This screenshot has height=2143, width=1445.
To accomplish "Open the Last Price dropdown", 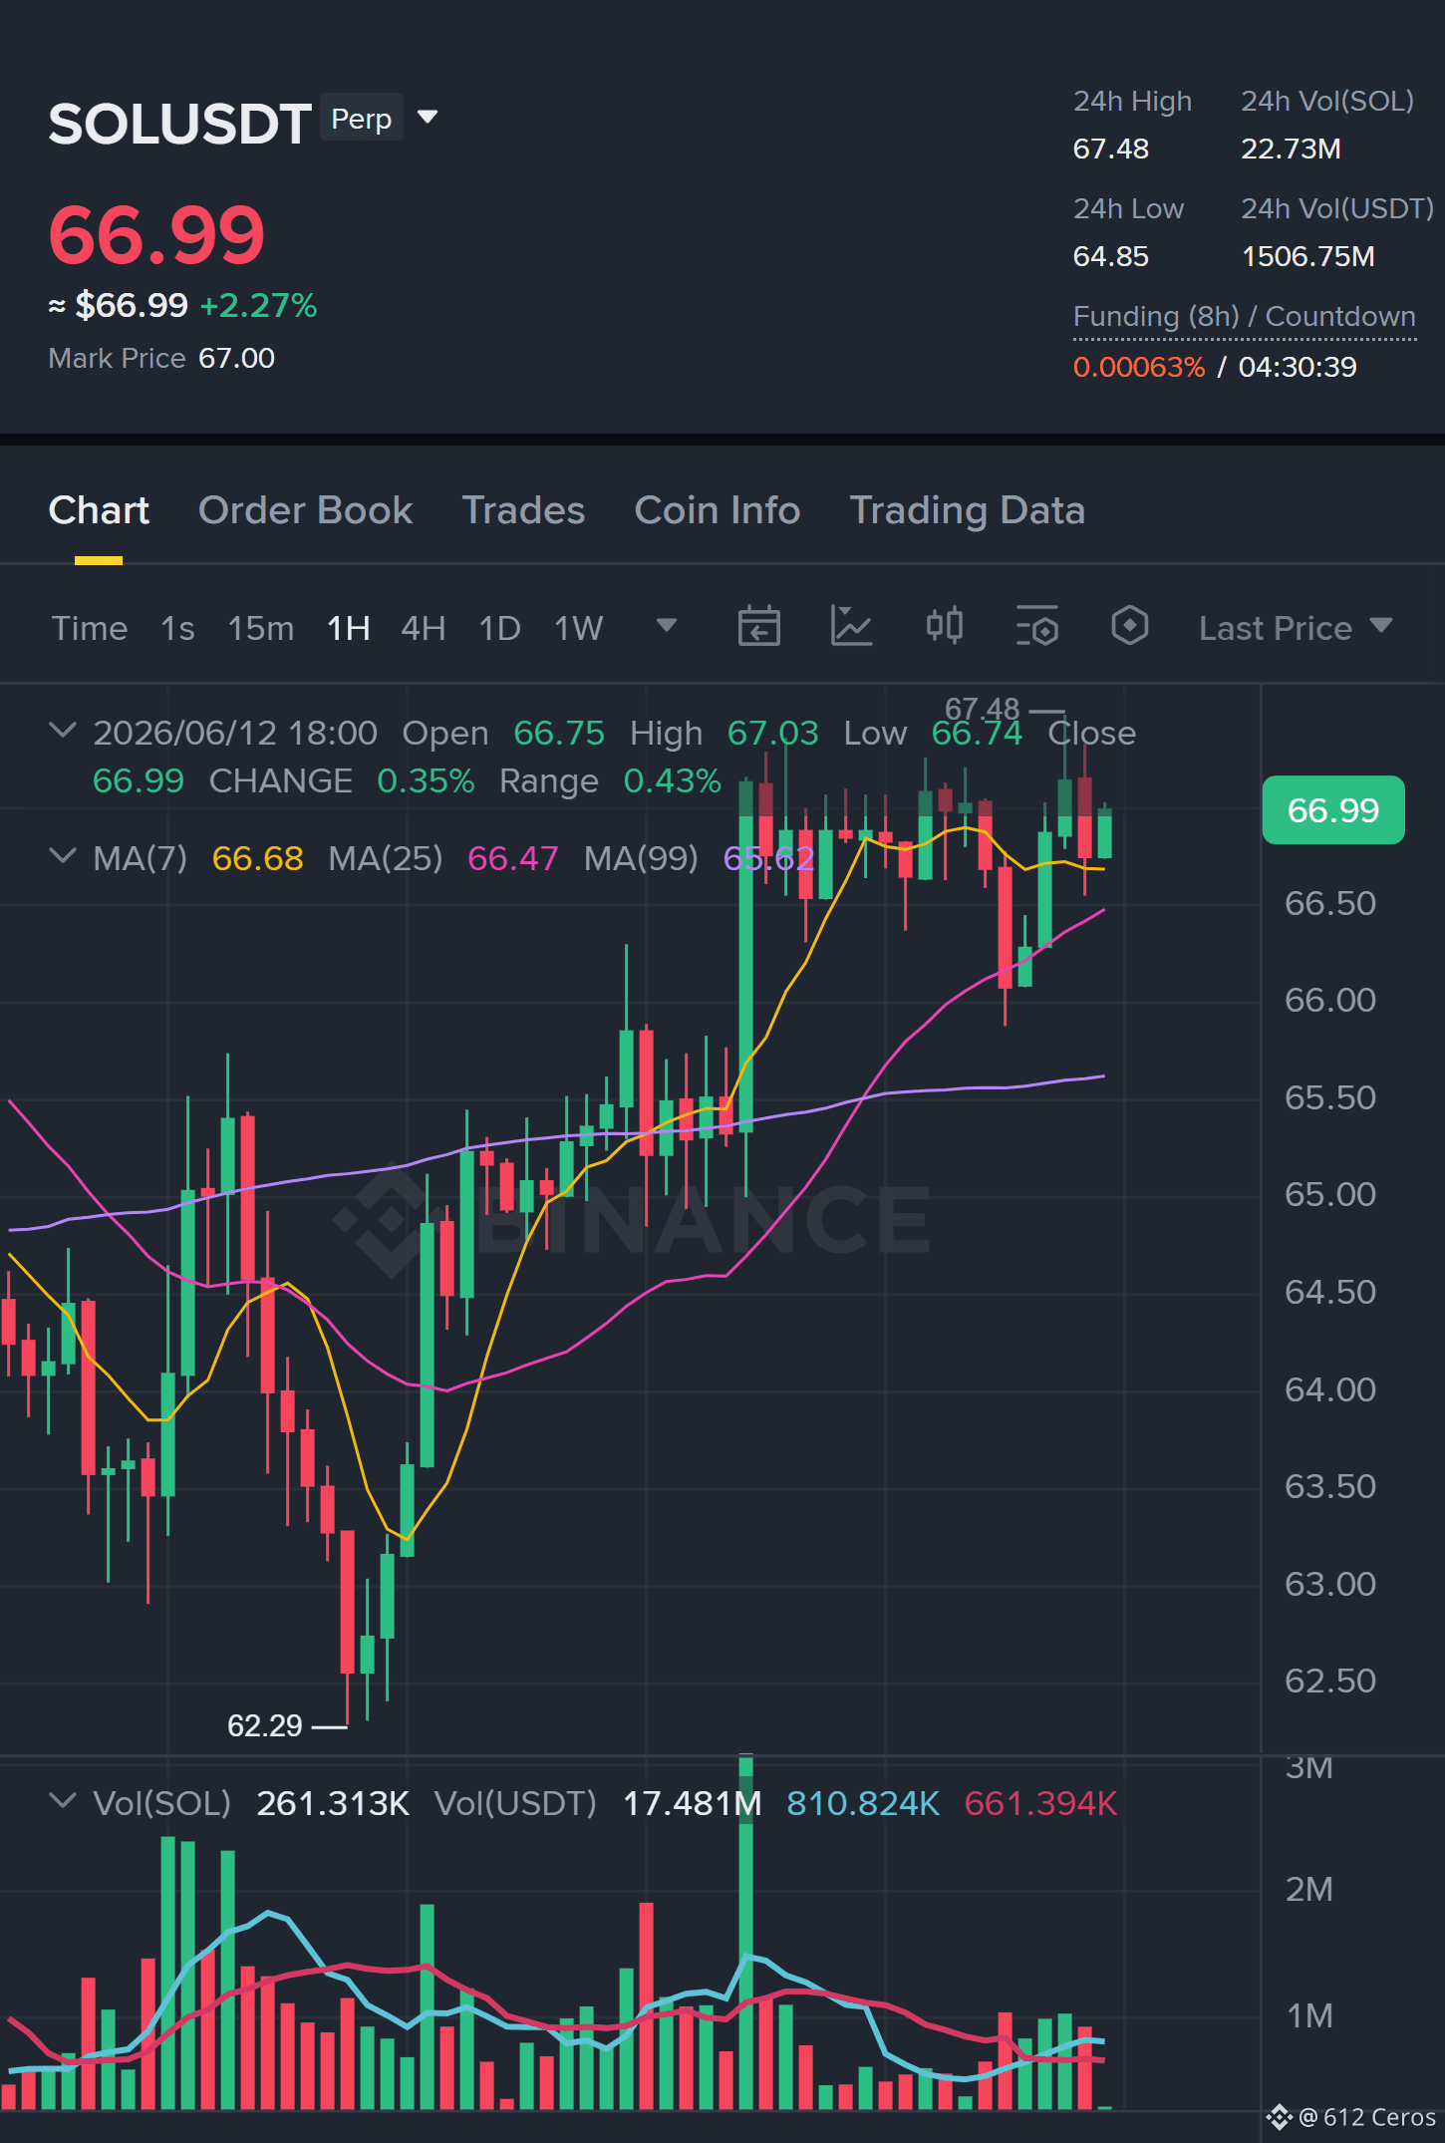I will click(x=1296, y=628).
